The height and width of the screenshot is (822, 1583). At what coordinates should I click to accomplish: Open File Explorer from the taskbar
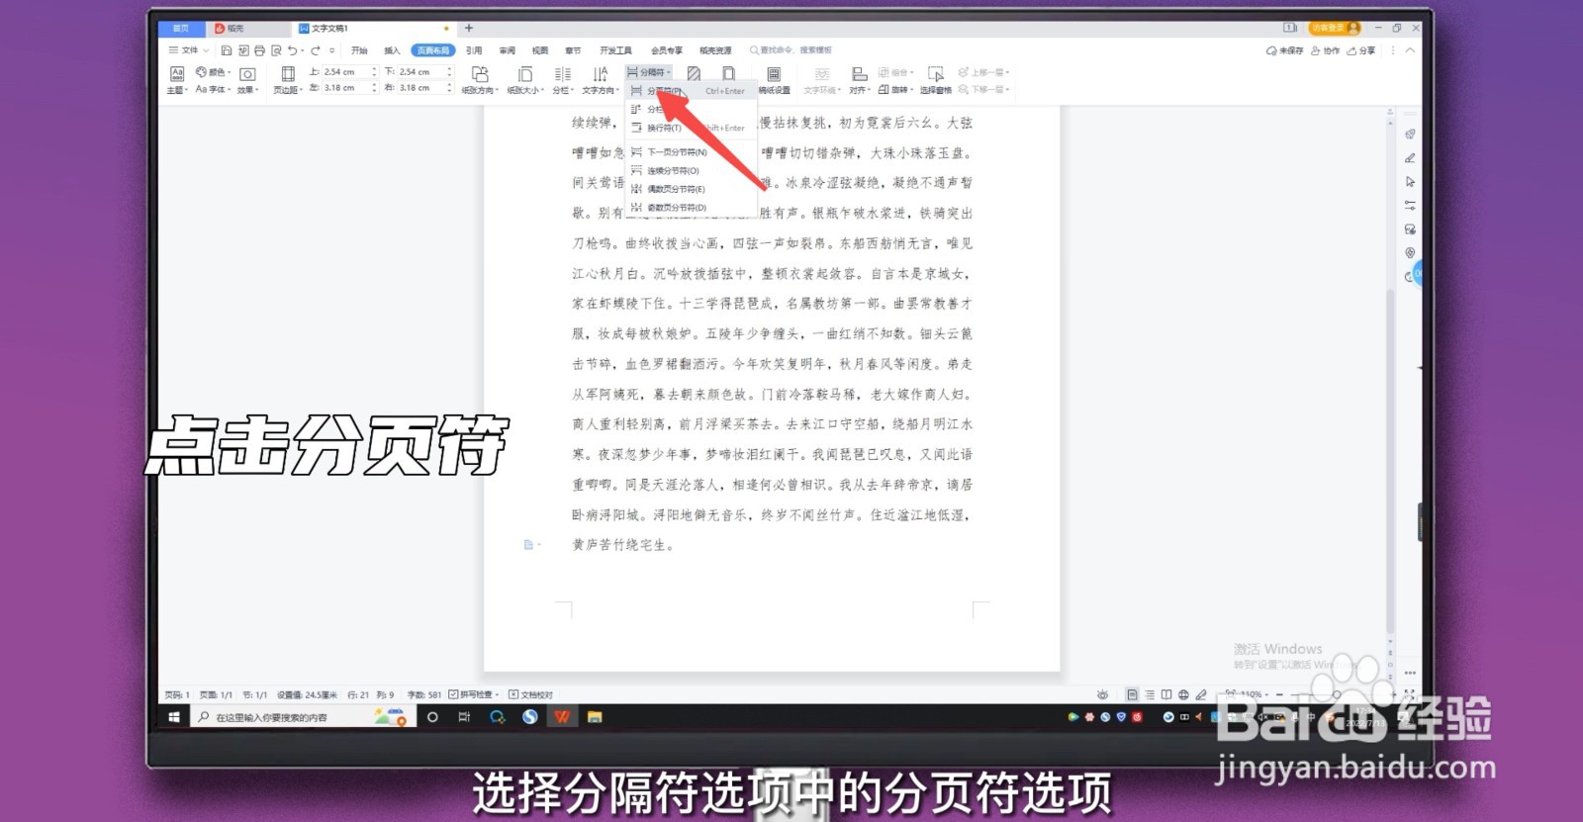click(x=595, y=717)
